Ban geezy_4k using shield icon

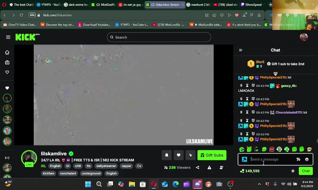tap(253, 86)
